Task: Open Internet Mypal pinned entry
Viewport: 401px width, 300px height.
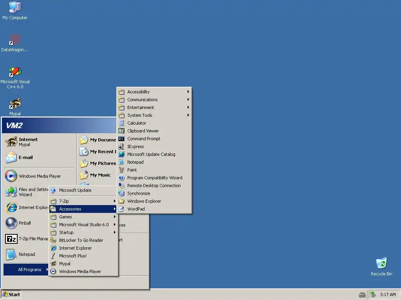Action: (40, 142)
